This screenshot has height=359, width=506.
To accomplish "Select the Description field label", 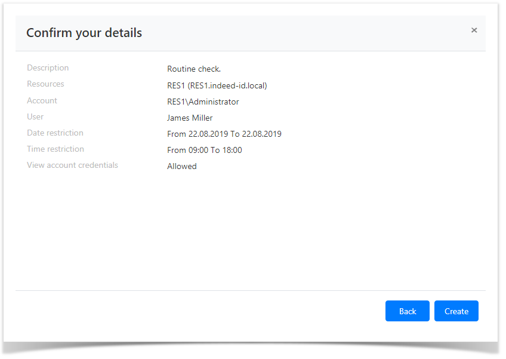I will click(x=48, y=68).
